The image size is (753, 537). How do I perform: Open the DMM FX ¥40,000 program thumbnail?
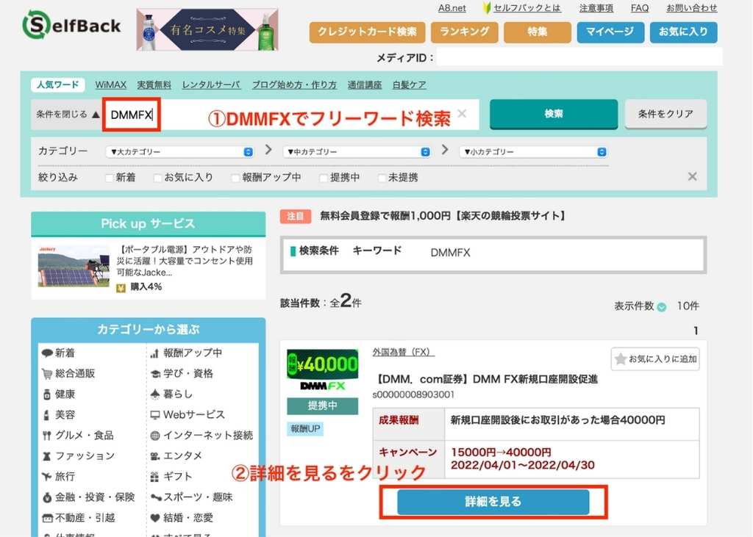(322, 370)
